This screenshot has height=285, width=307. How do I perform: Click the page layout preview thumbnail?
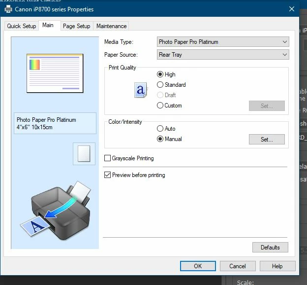[55, 73]
